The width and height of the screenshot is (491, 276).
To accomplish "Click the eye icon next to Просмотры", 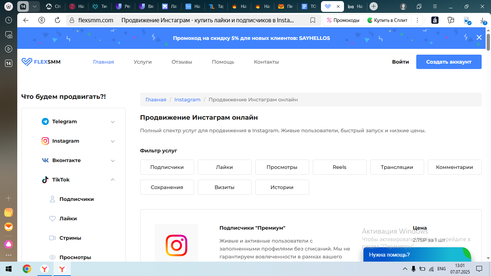I will point(52,257).
